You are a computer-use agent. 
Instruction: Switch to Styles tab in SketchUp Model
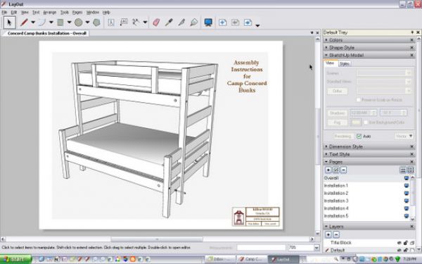pos(345,63)
